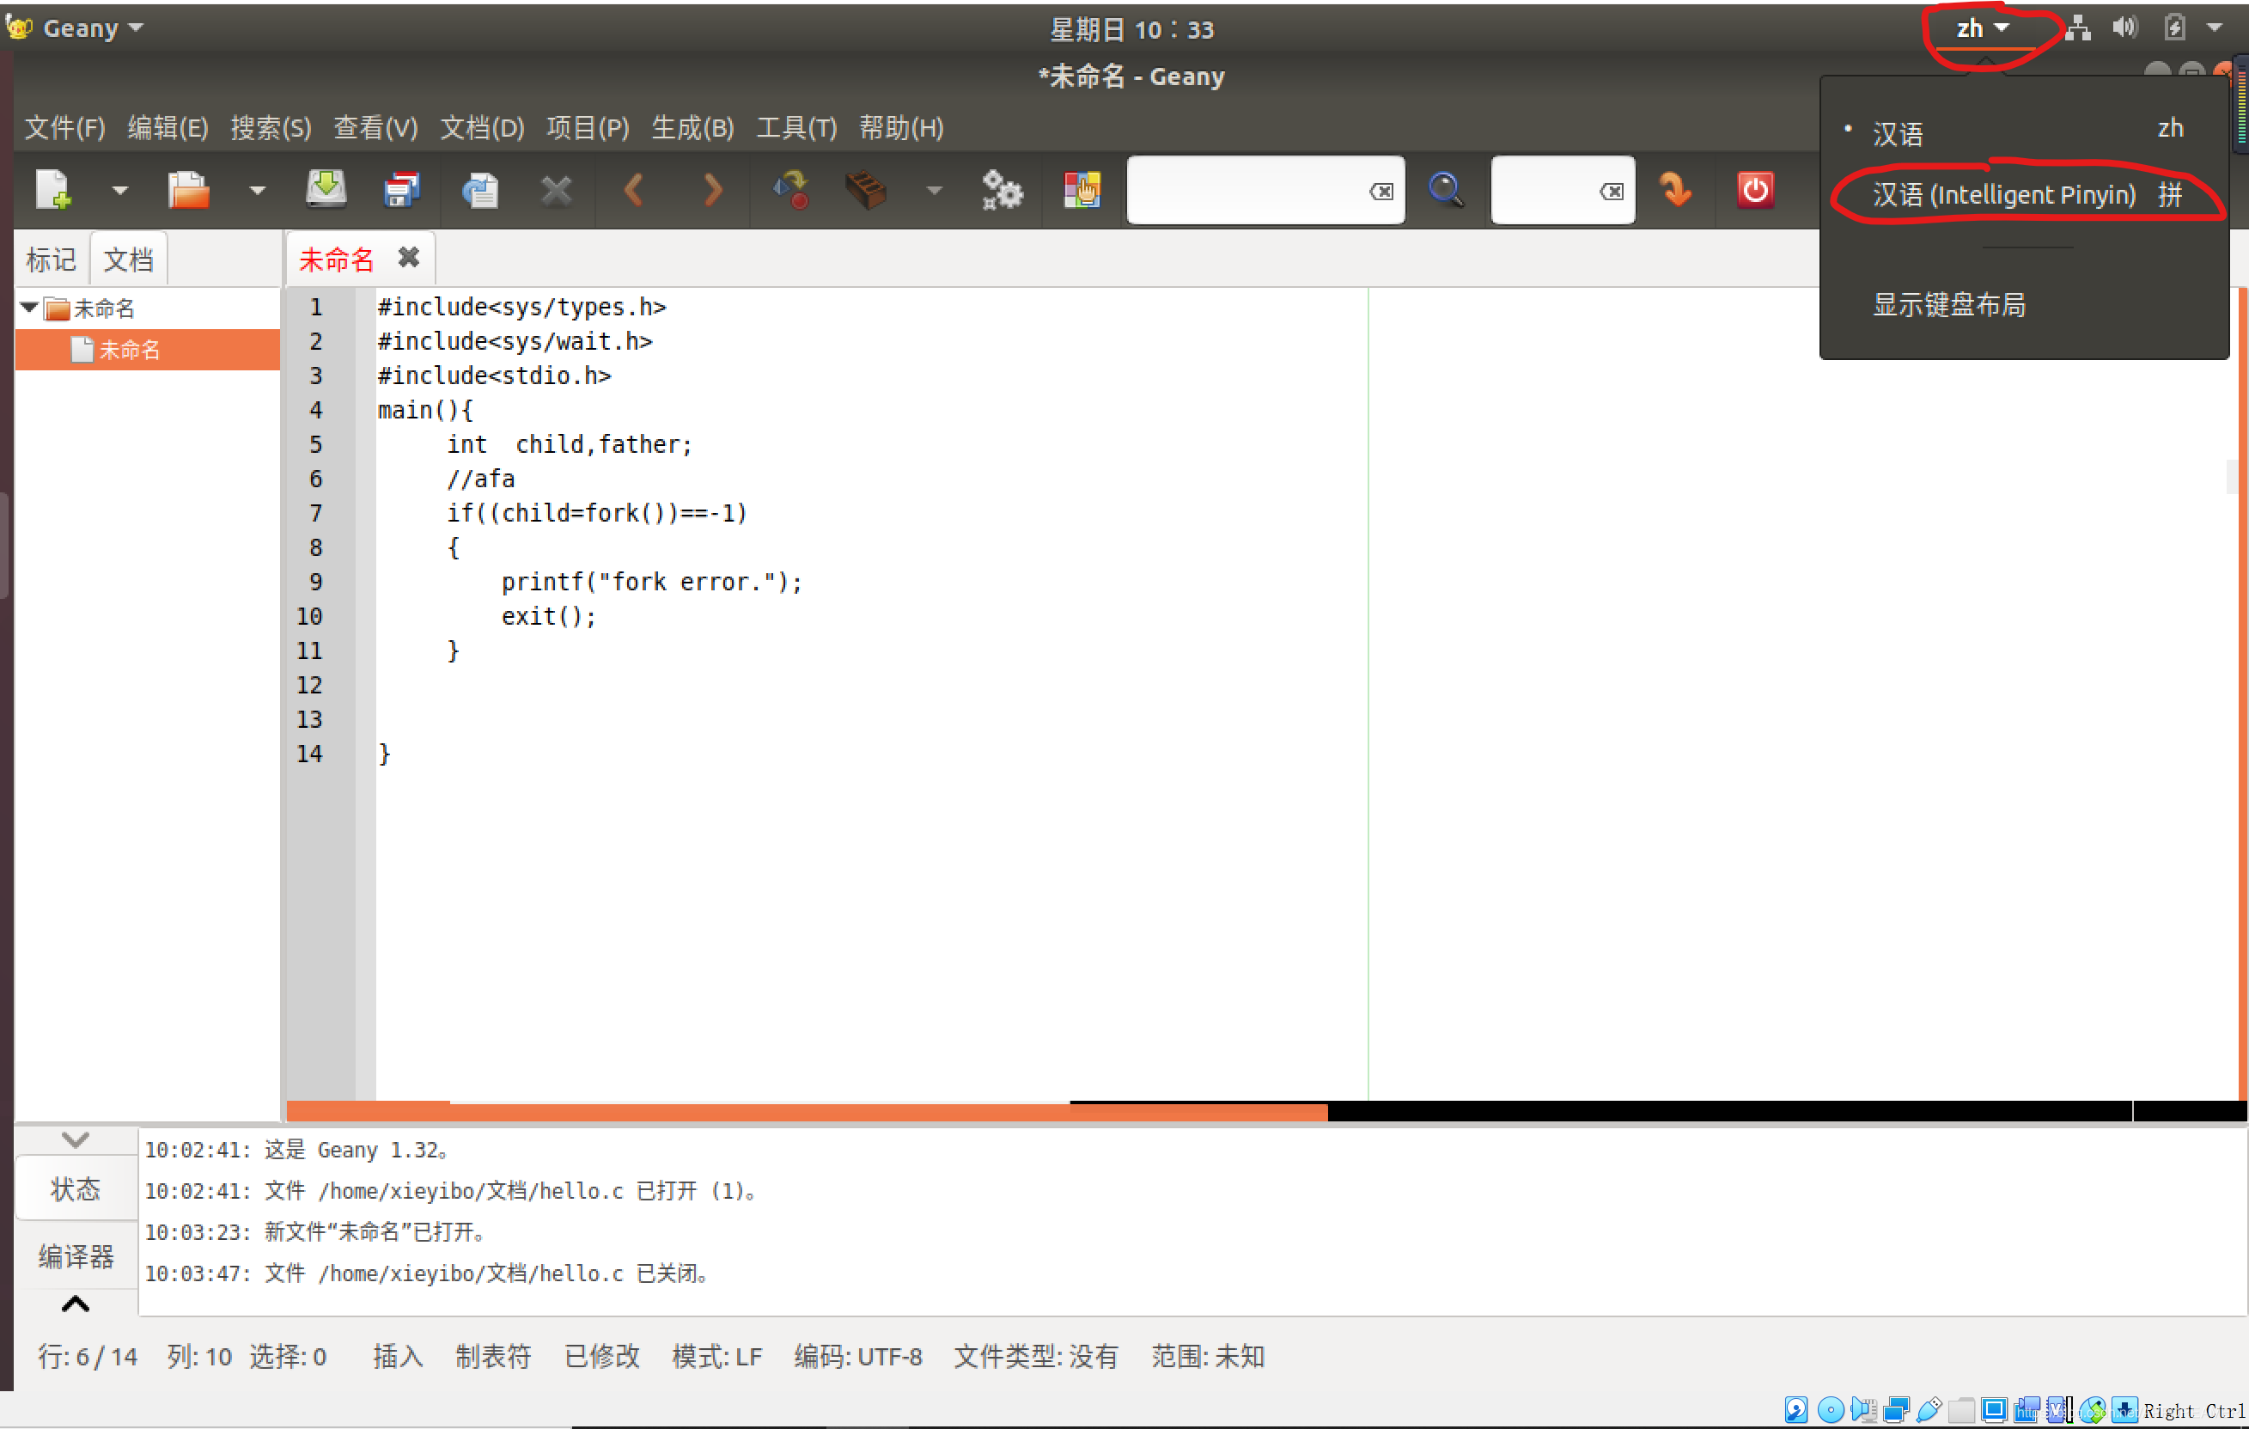Reload the current file from disk
Screen dimensions: 2249x1429
tap(480, 190)
